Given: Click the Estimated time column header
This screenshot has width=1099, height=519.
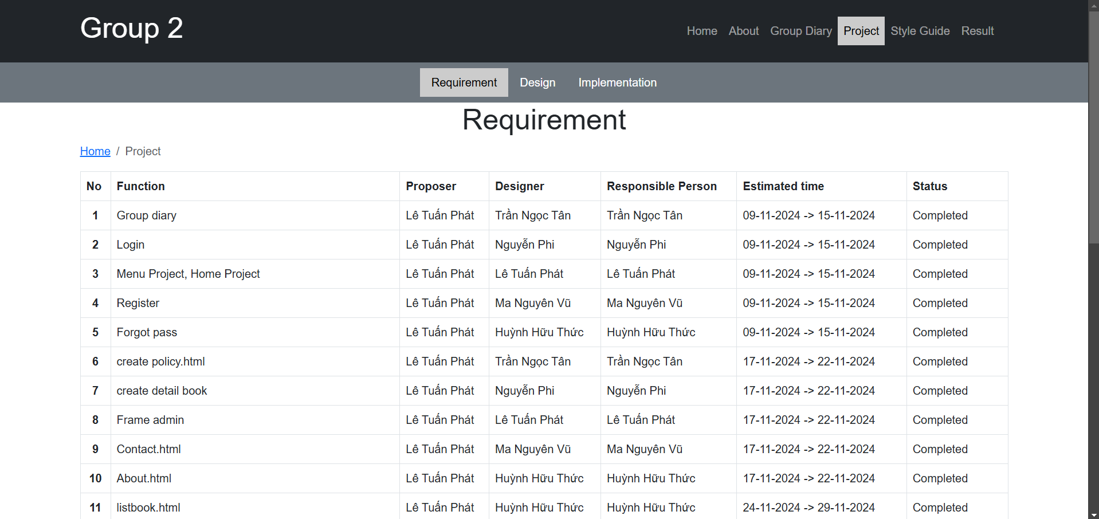Looking at the screenshot, I should click(783, 186).
